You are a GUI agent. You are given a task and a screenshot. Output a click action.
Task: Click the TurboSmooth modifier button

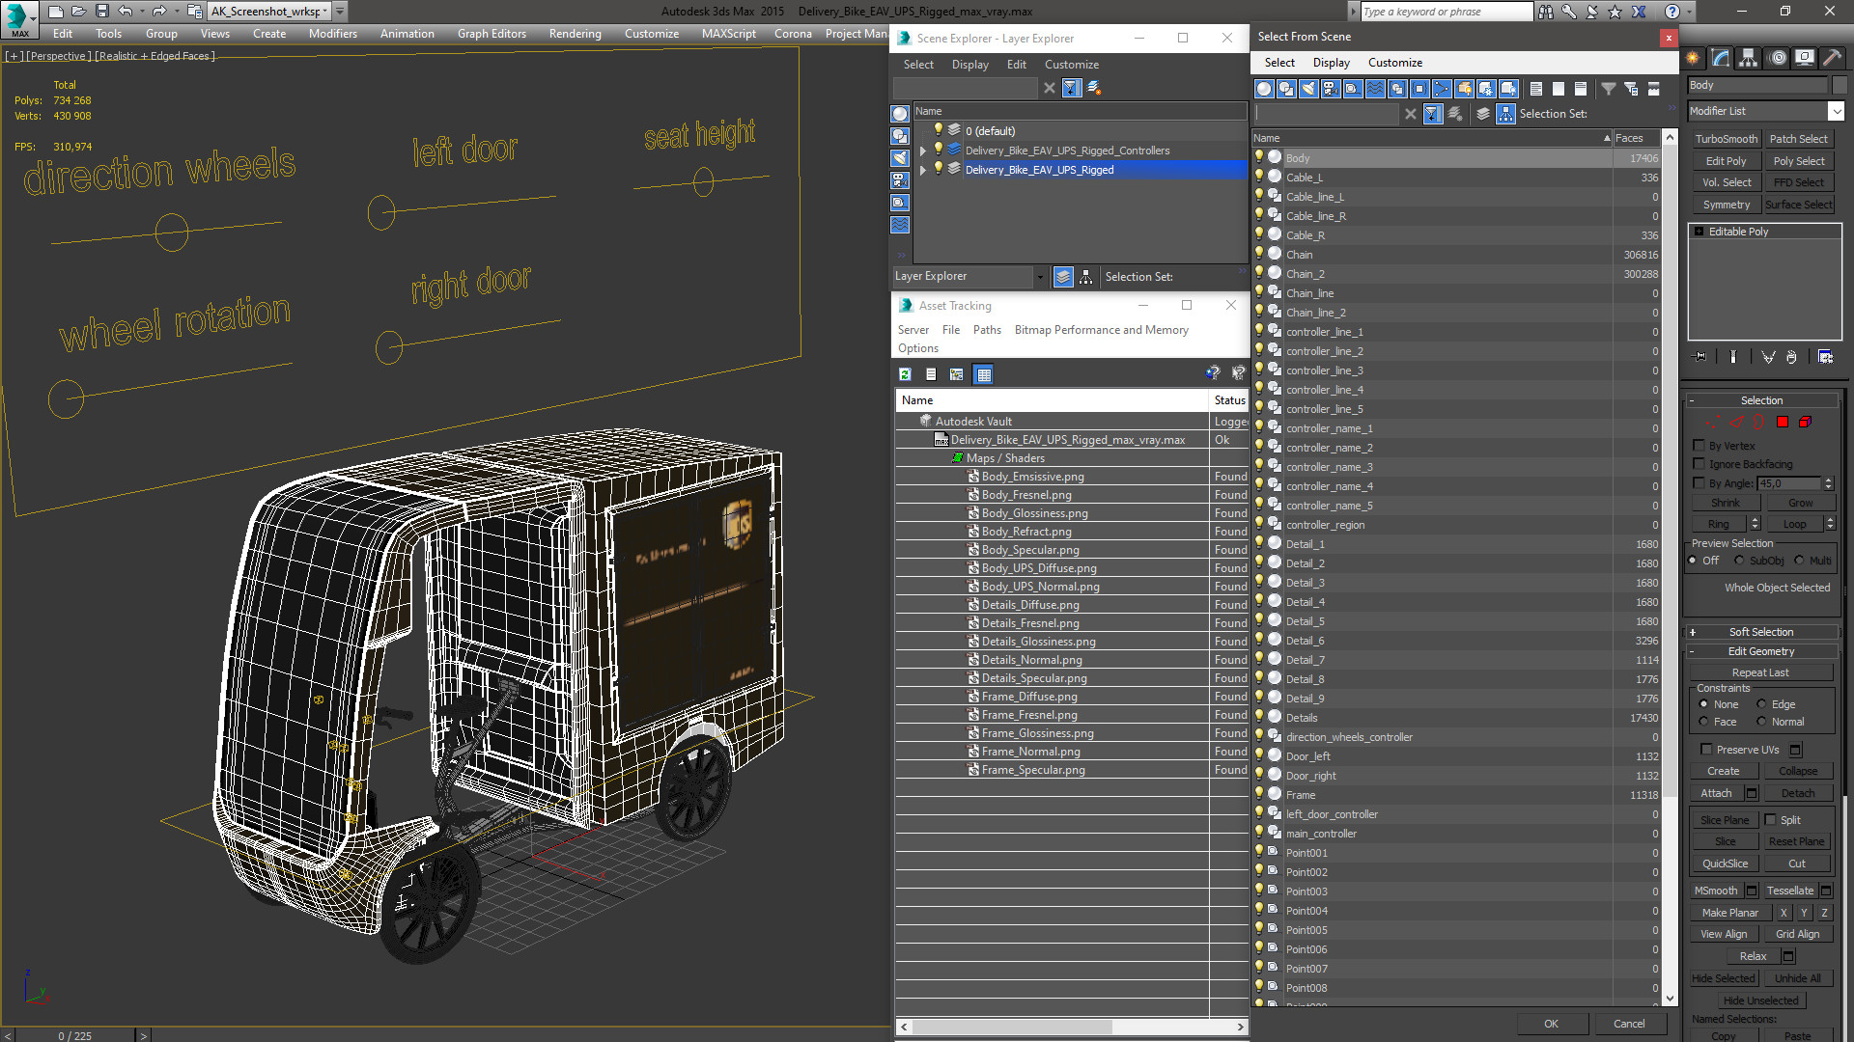tap(1726, 139)
